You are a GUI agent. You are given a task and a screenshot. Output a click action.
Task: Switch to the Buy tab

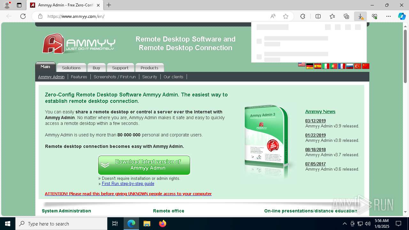click(x=96, y=68)
